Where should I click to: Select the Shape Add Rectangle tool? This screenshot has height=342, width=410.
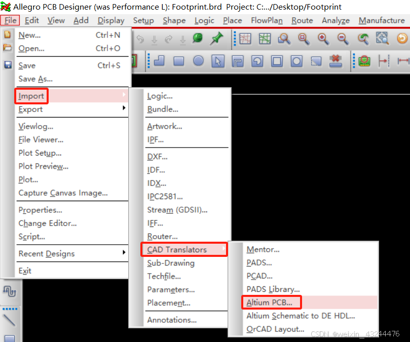pos(179,61)
